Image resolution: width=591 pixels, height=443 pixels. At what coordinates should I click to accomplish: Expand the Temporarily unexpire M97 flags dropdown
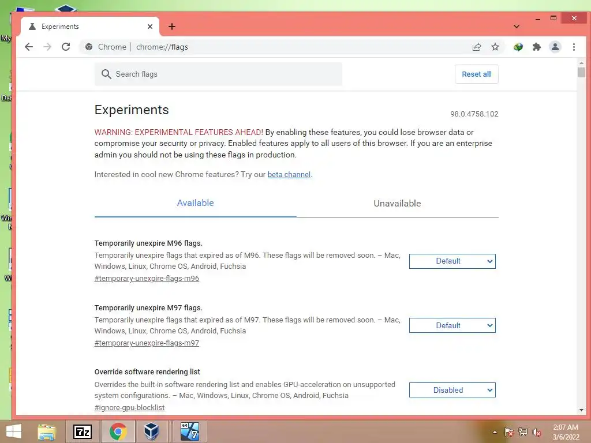[x=452, y=325]
